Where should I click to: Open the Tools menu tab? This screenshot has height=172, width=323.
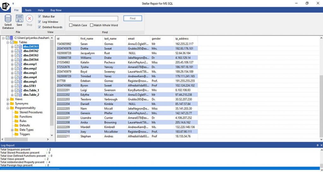pos(28,10)
